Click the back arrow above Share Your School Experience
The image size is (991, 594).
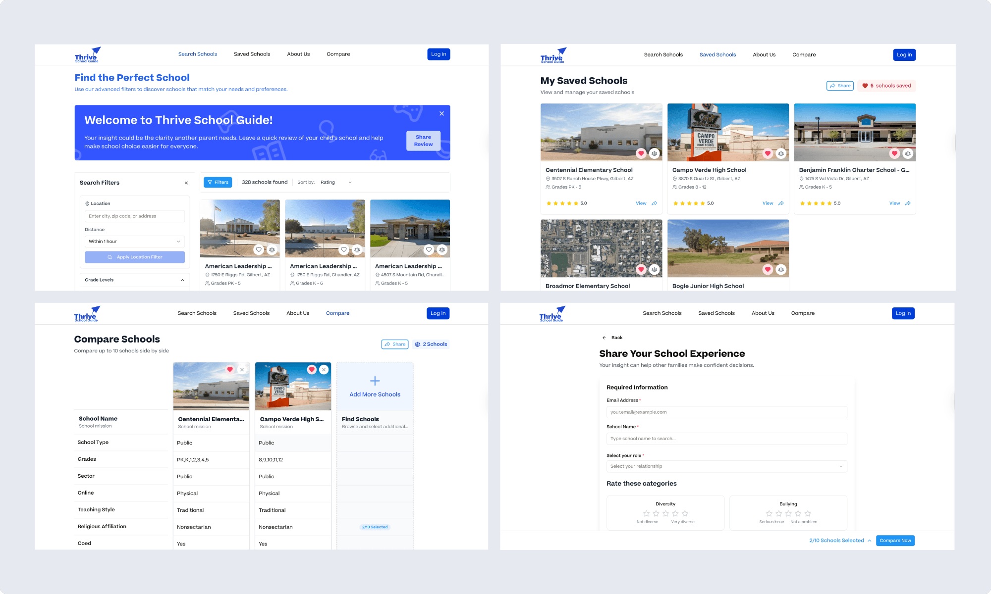click(x=605, y=337)
